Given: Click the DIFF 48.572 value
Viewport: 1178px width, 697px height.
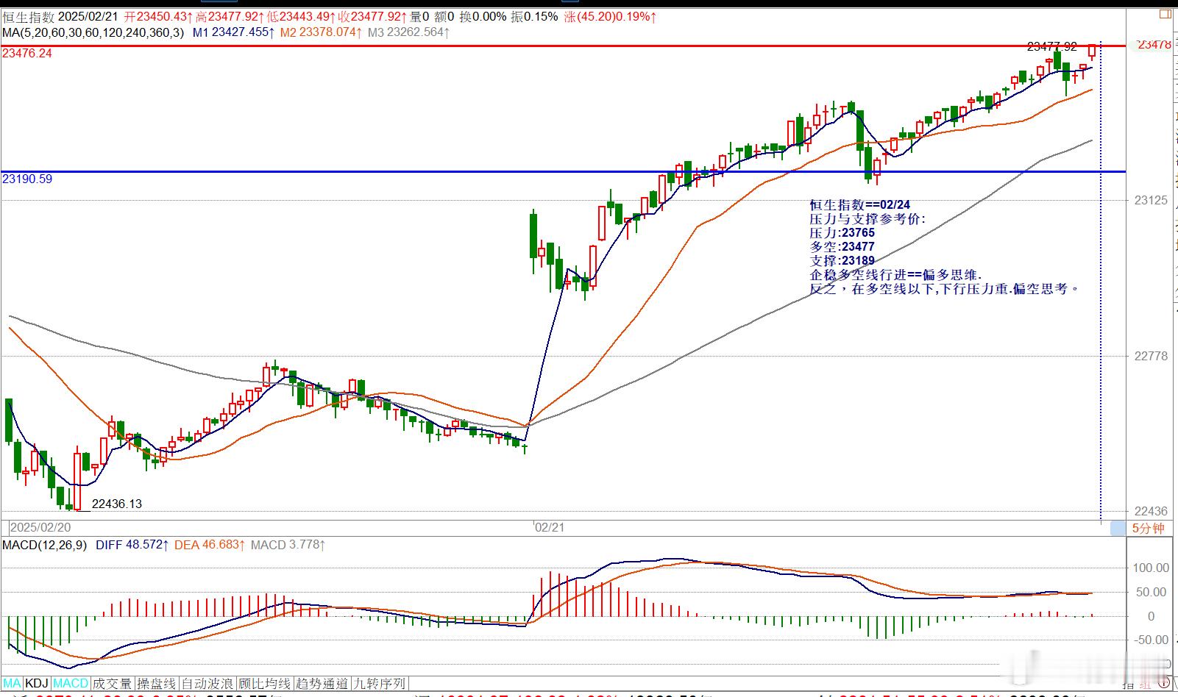Looking at the screenshot, I should coord(132,545).
